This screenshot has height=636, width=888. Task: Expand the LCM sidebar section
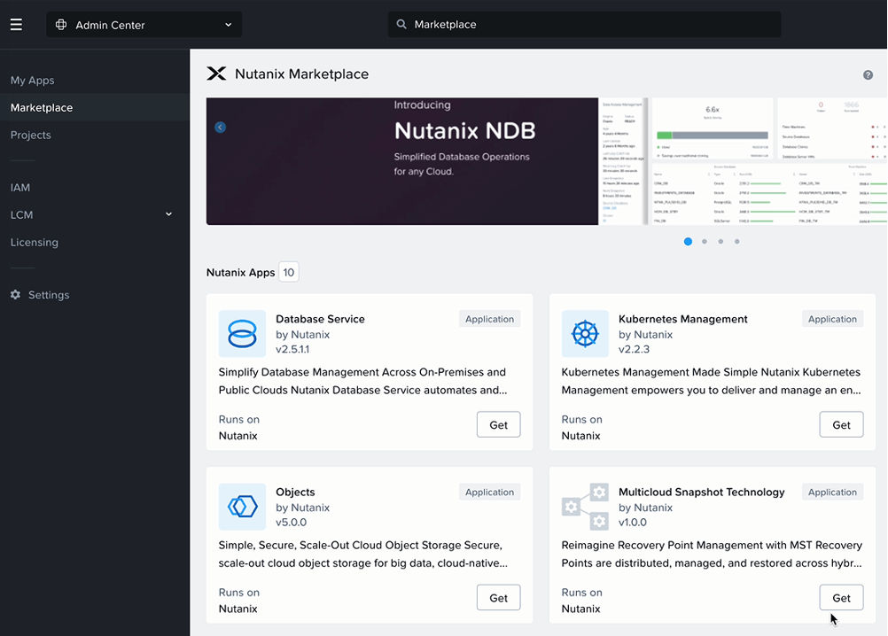[167, 214]
